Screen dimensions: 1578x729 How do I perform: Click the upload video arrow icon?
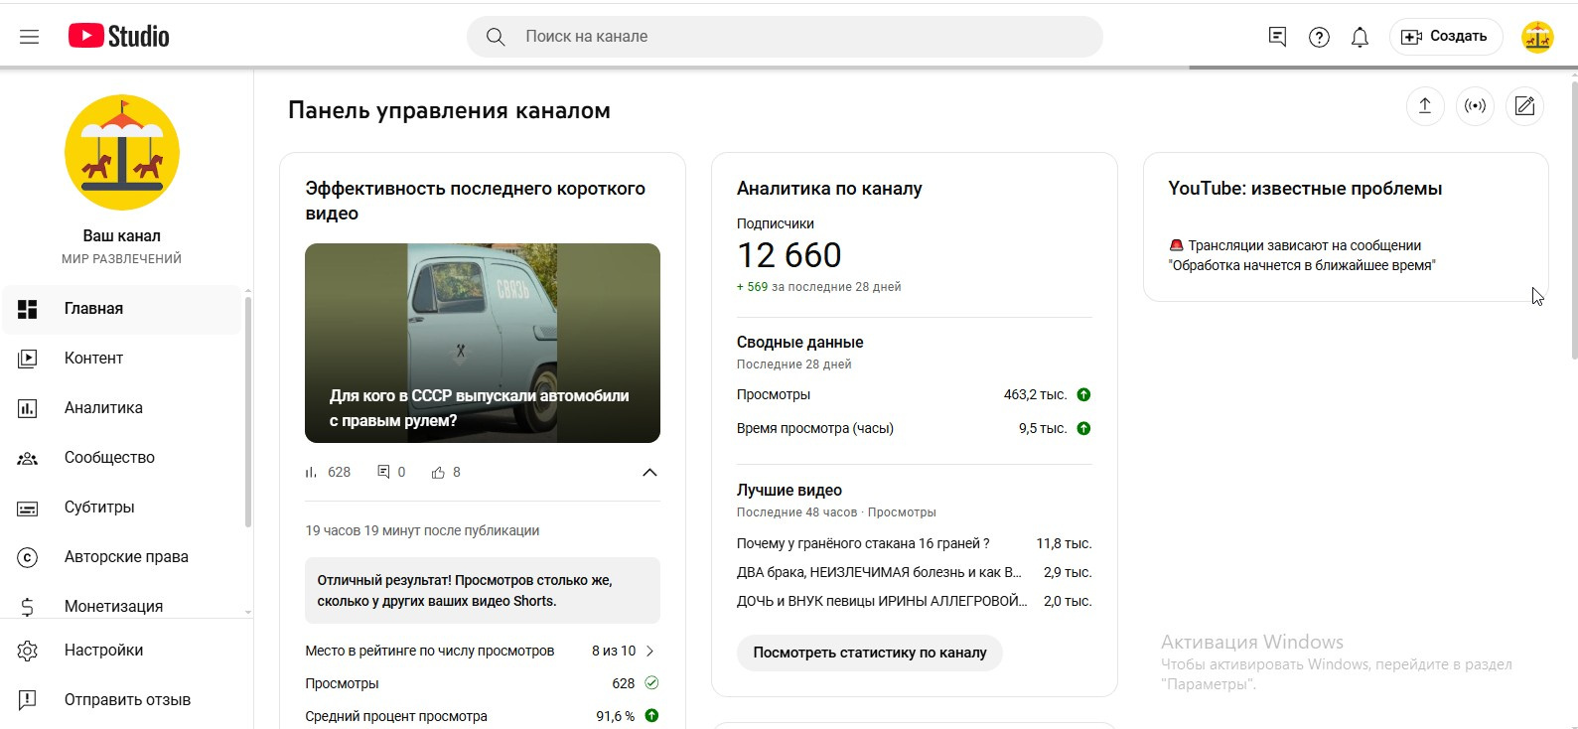[1425, 106]
